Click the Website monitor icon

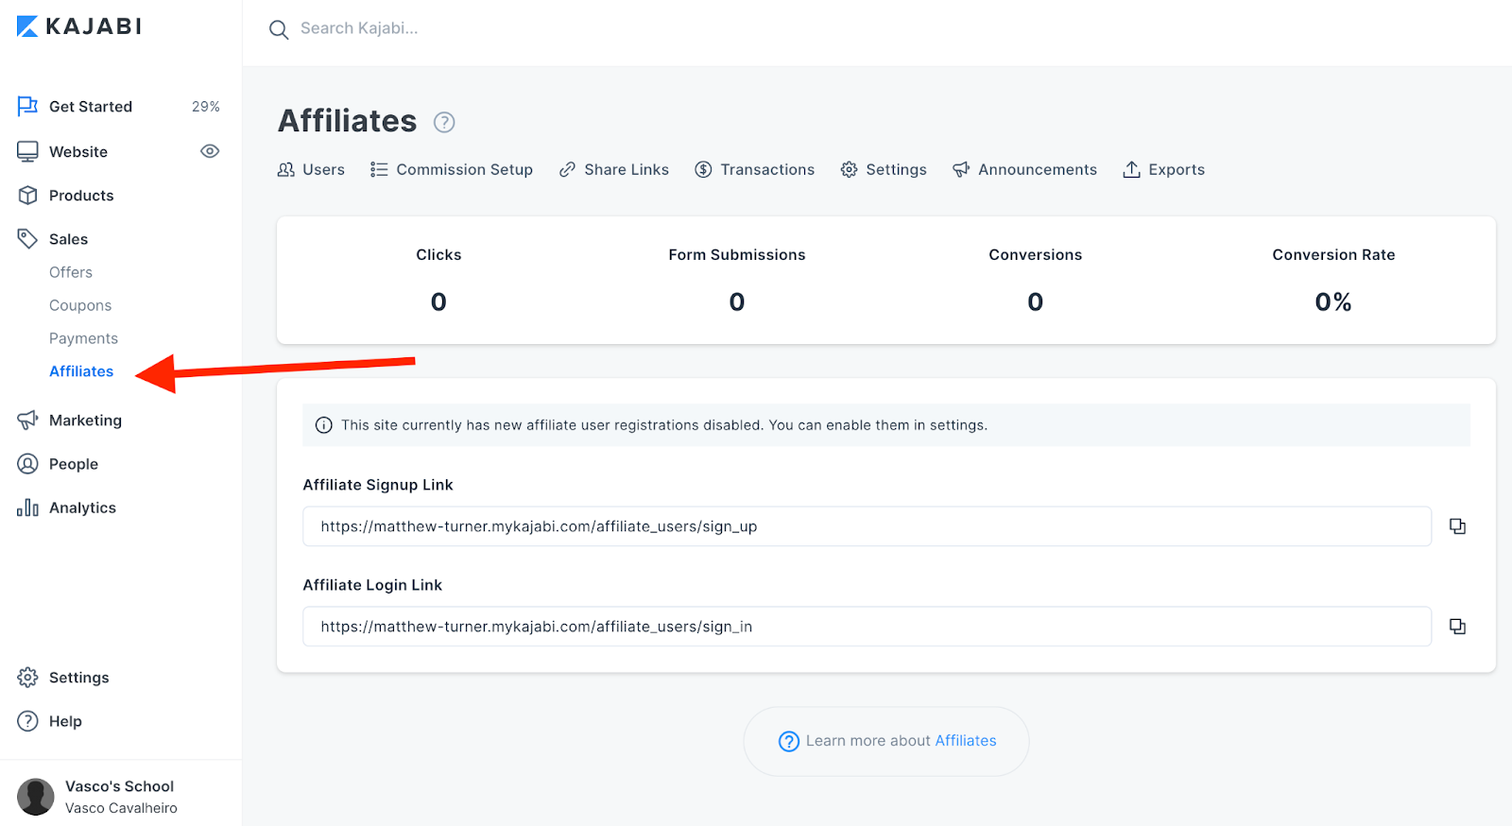point(27,151)
